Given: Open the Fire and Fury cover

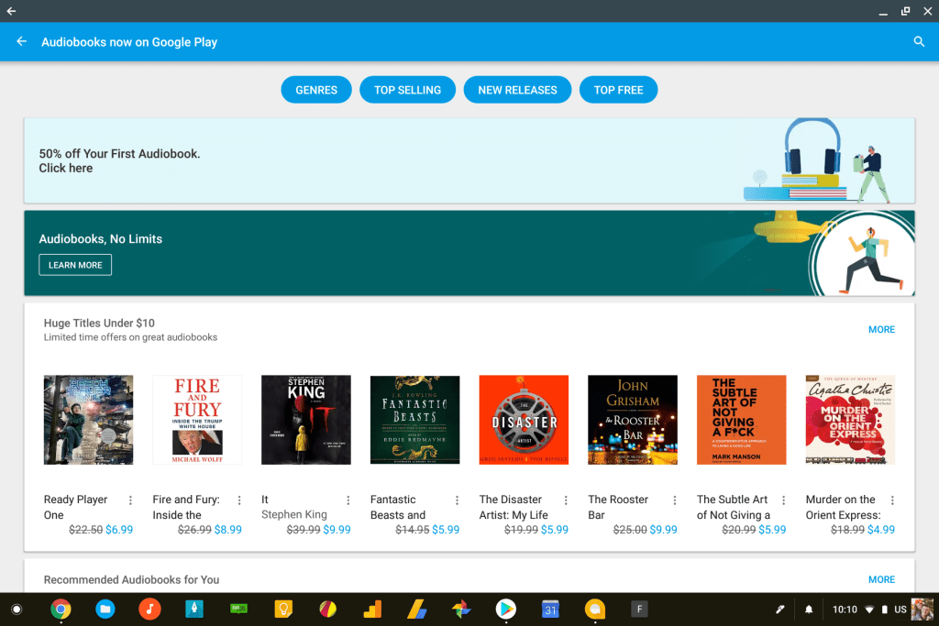Looking at the screenshot, I should click(197, 420).
